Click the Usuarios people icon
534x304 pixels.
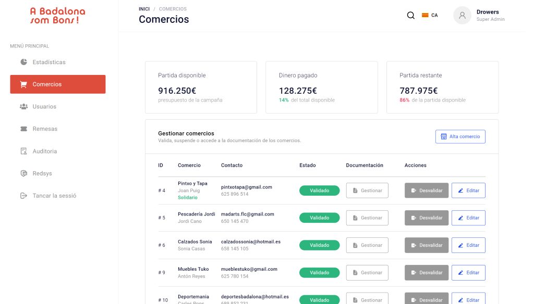pos(23,106)
